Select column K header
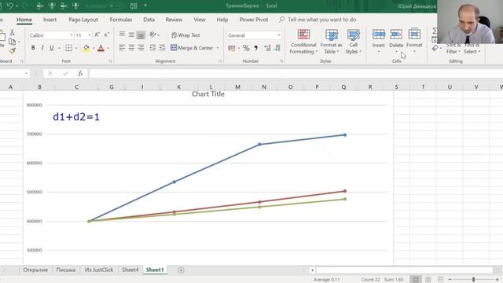 pyautogui.click(x=178, y=87)
